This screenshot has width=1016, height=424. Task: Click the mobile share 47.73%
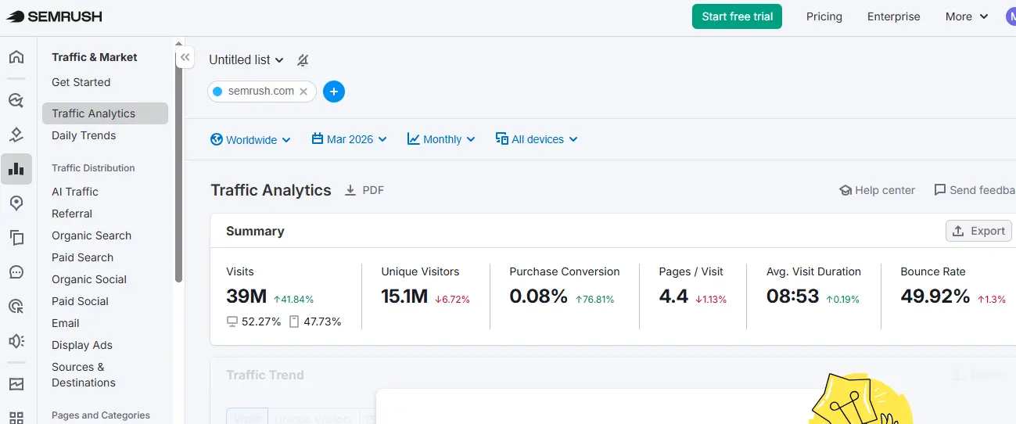(x=321, y=322)
